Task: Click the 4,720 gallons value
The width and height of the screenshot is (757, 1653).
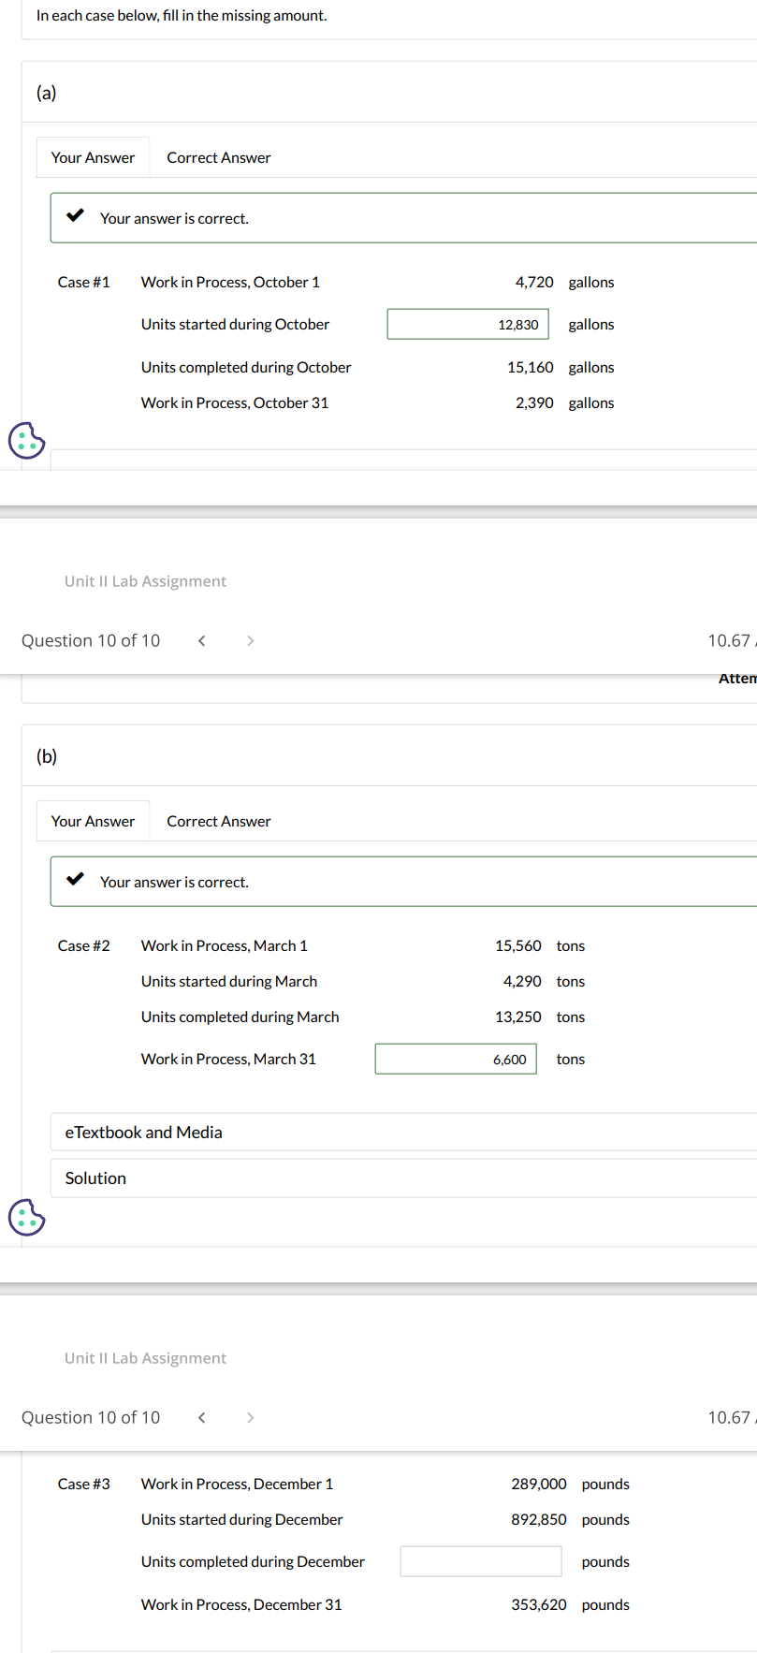Action: [x=534, y=283]
